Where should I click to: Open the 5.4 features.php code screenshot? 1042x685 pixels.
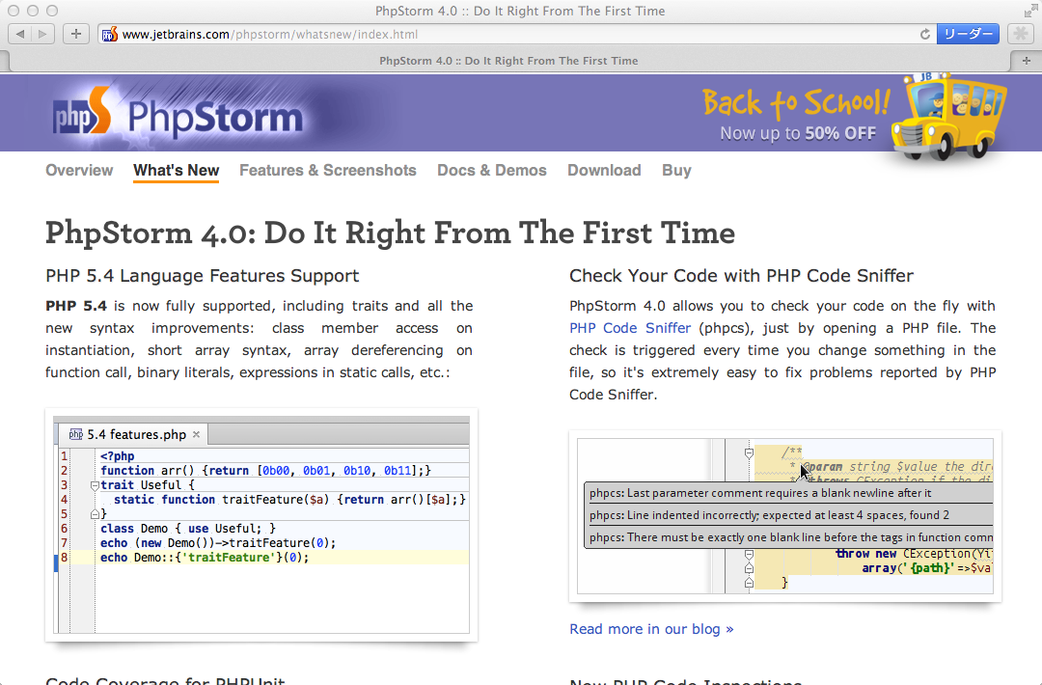pyautogui.click(x=261, y=525)
